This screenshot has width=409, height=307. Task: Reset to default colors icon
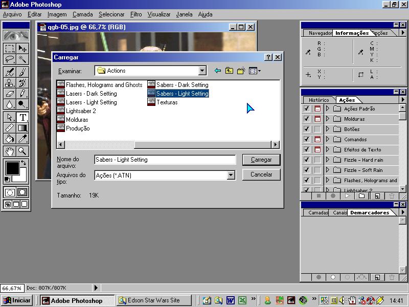7,180
